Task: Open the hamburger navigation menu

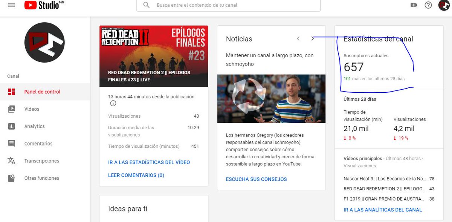Action: tap(11, 5)
